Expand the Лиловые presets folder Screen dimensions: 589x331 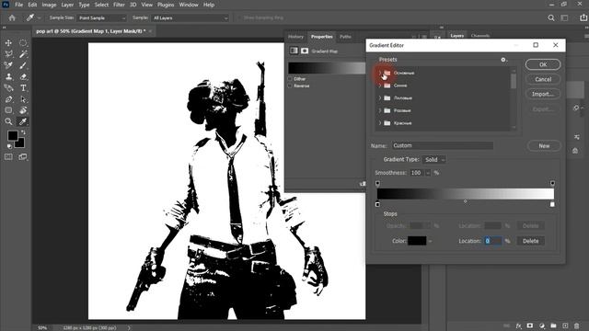tap(380, 98)
